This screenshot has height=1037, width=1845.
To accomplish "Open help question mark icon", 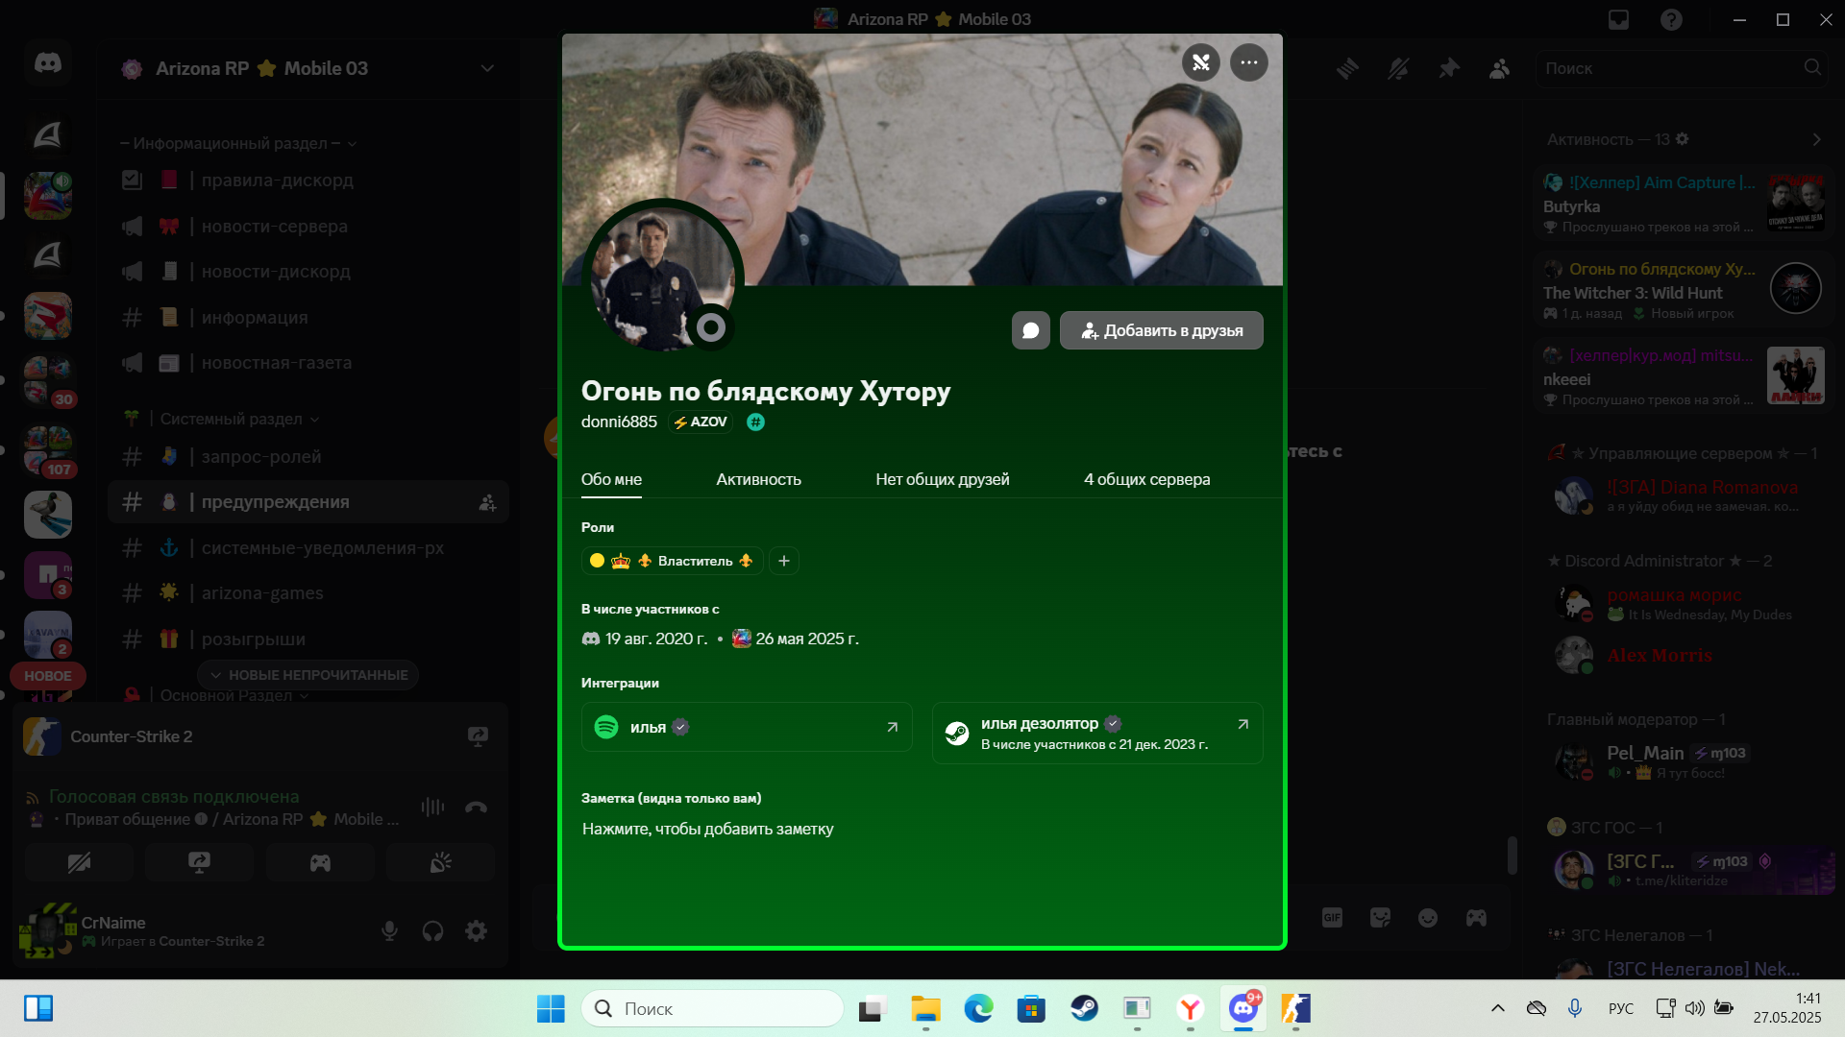I will [x=1671, y=19].
